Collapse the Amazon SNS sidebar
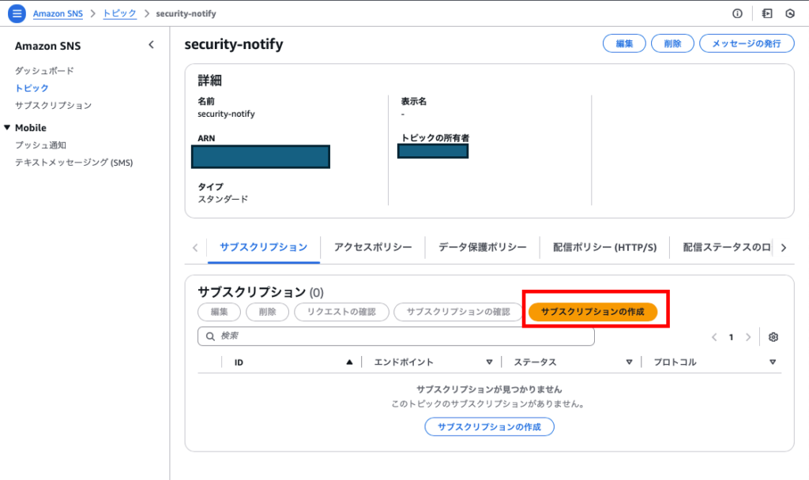 (x=151, y=45)
